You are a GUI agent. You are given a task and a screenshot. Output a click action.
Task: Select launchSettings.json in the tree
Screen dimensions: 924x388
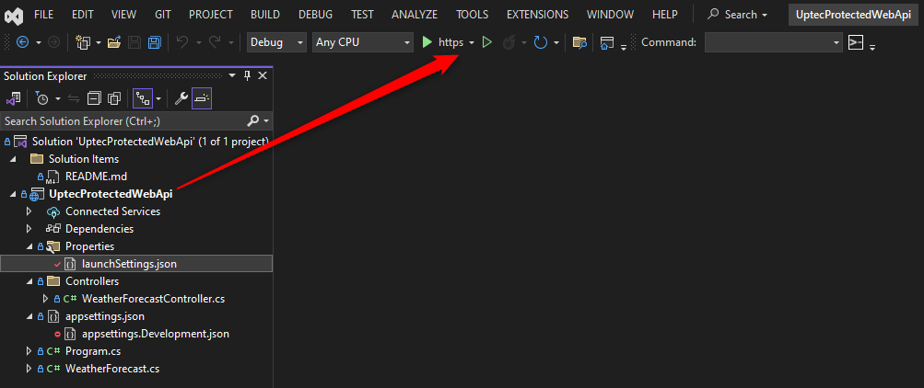[x=129, y=264]
